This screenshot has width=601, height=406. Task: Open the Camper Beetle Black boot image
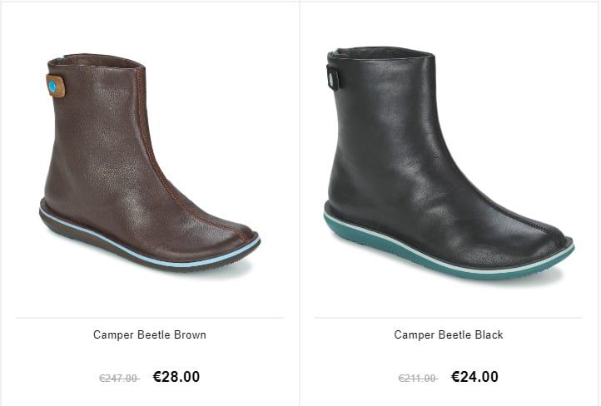click(x=449, y=163)
